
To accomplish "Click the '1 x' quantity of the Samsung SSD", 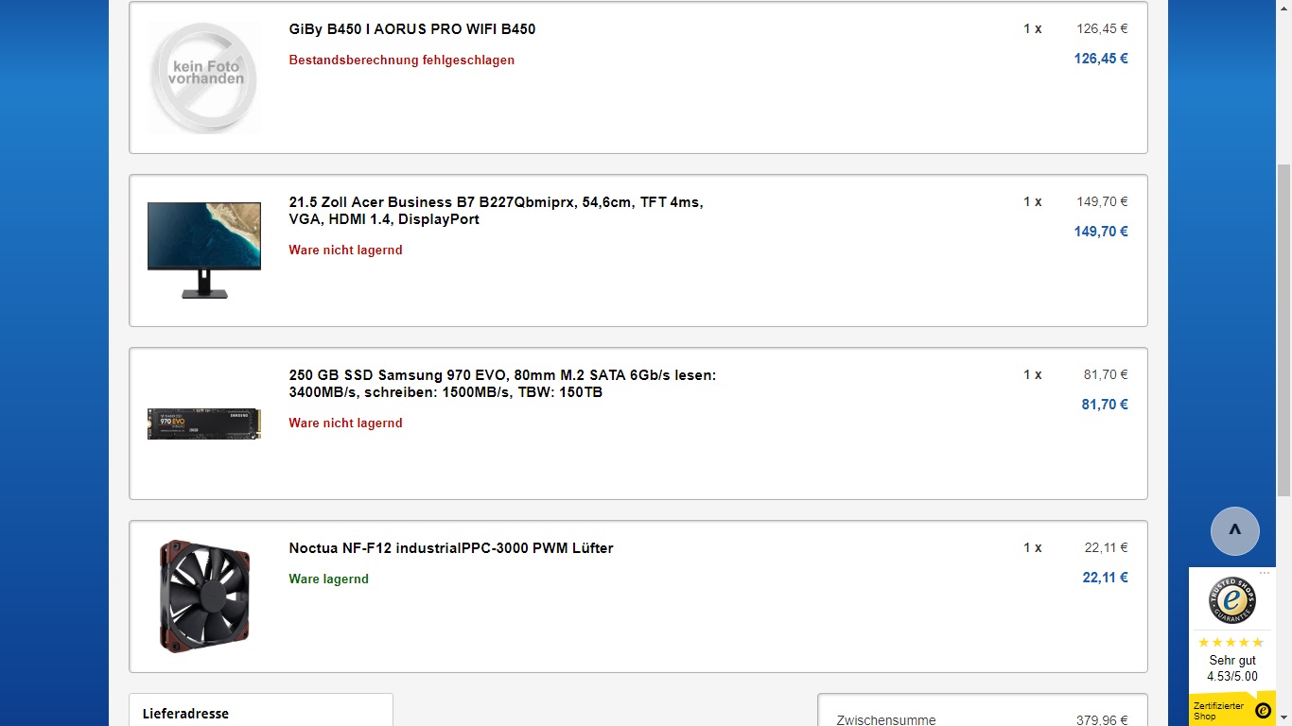I will (x=1033, y=375).
